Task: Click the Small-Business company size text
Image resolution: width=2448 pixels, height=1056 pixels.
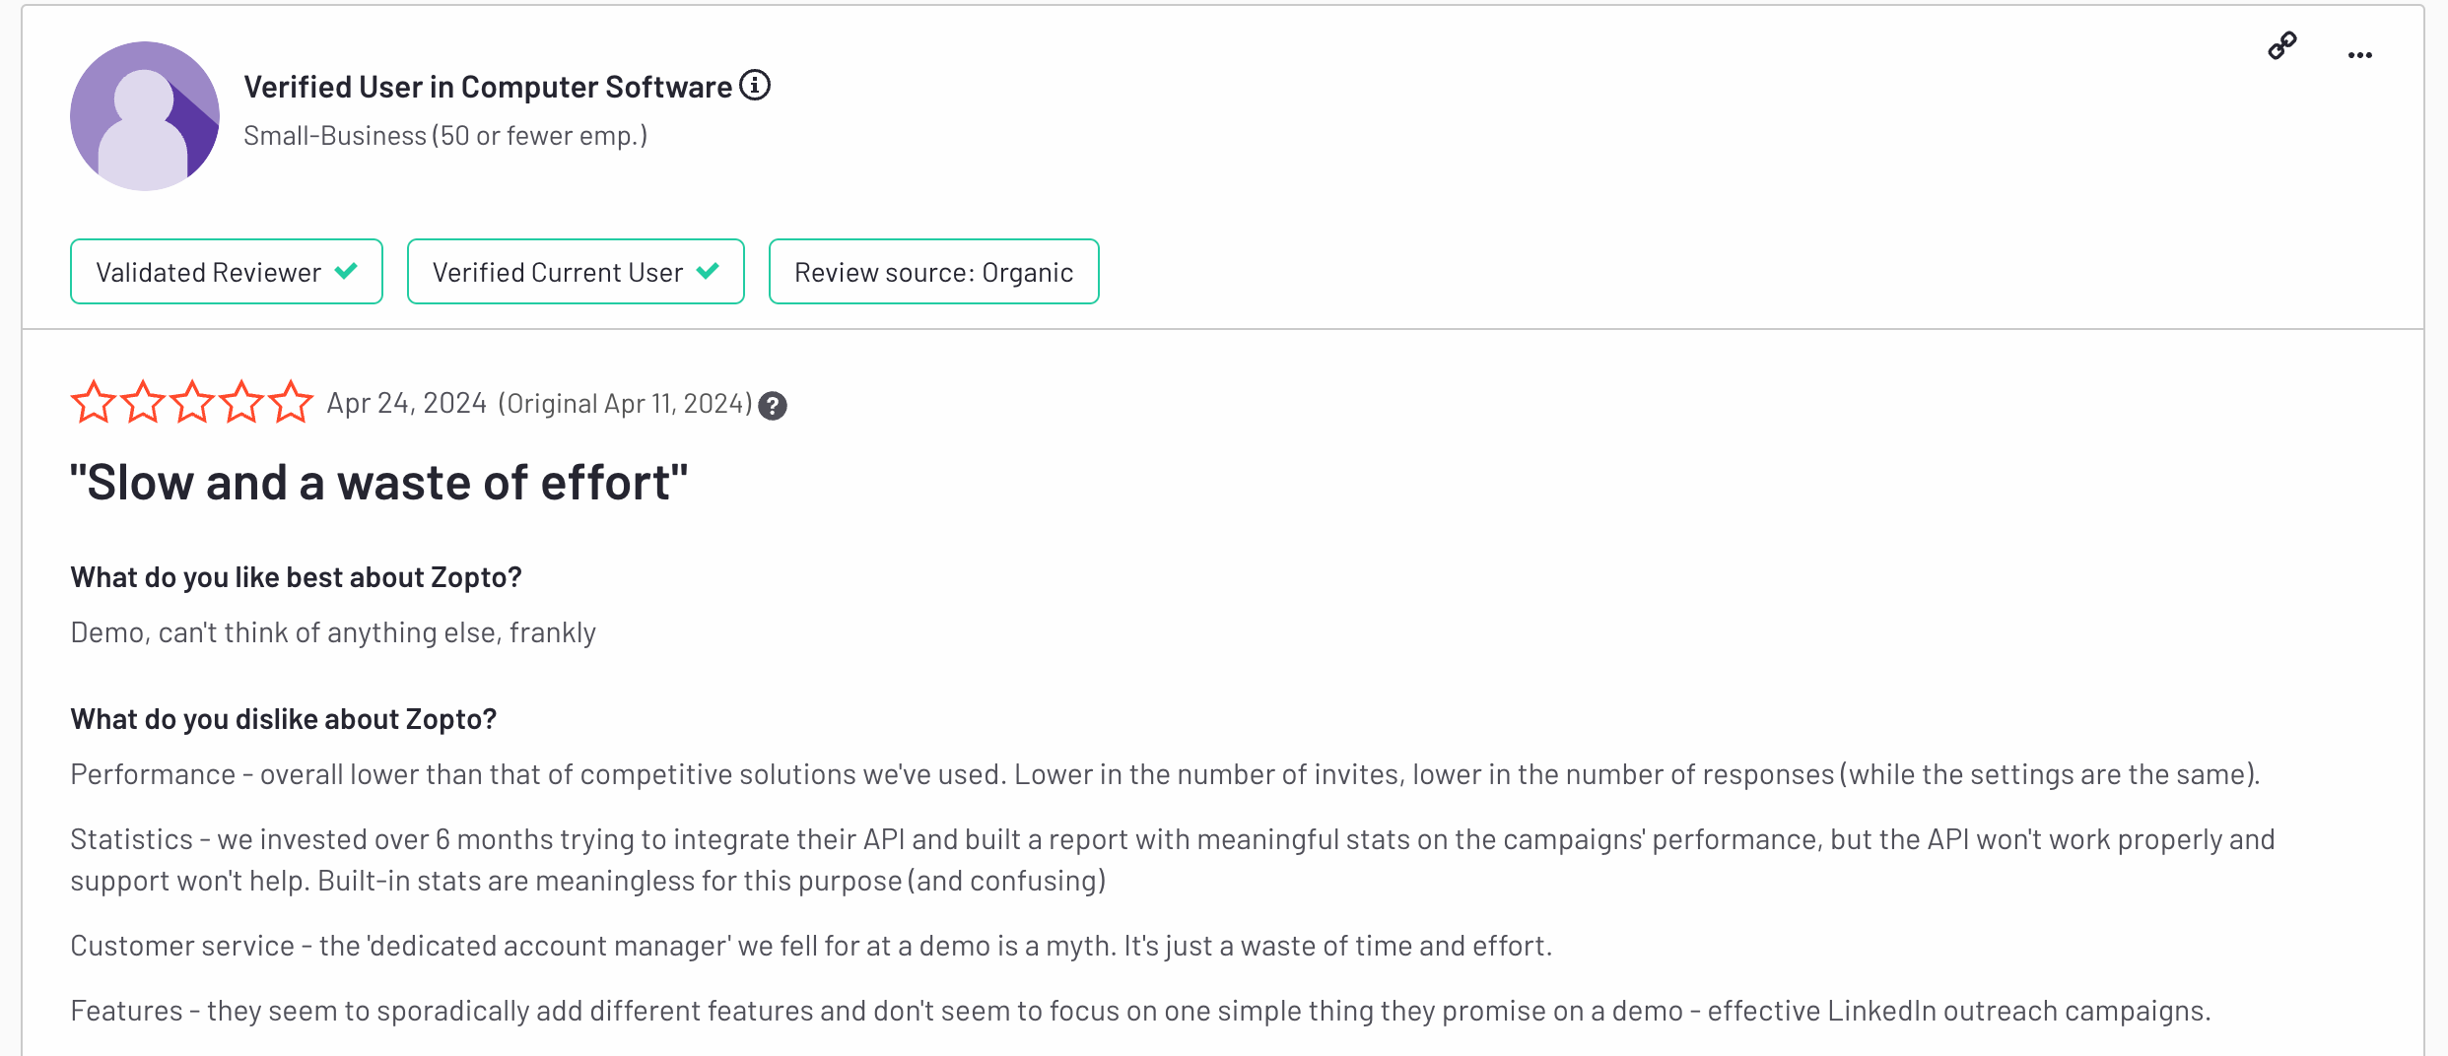Action: click(x=445, y=136)
